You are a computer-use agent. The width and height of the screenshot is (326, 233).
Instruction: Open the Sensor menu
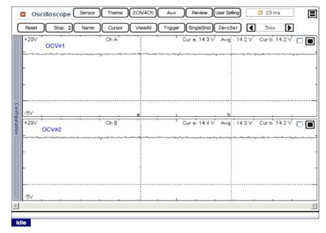[x=87, y=12]
